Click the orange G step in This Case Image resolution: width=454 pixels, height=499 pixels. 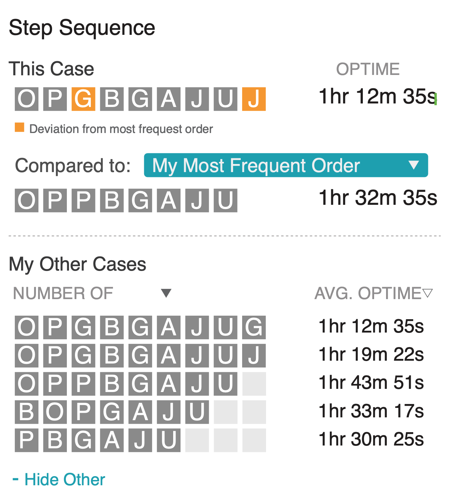click(x=83, y=99)
